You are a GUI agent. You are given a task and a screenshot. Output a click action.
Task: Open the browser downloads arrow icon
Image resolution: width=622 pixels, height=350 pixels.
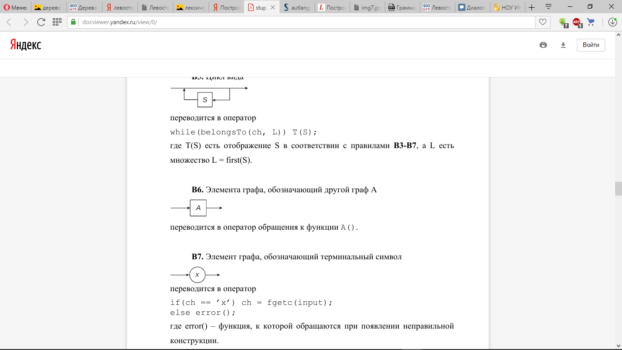(x=612, y=22)
